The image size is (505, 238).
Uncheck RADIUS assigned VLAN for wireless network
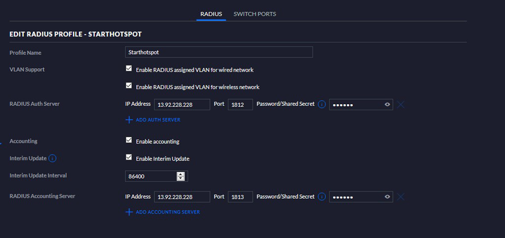129,86
